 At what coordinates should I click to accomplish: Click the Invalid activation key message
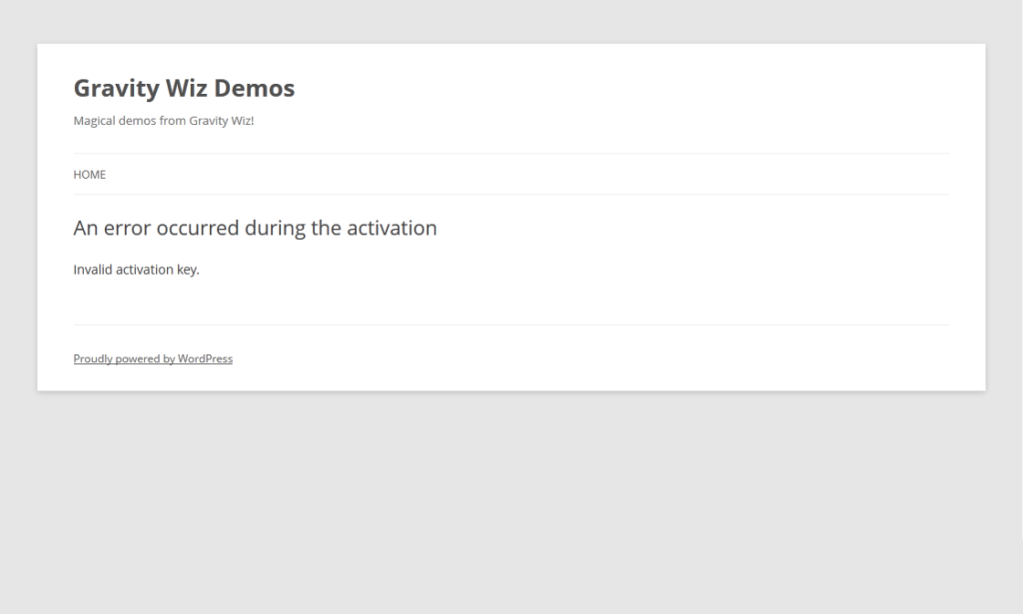[136, 269]
